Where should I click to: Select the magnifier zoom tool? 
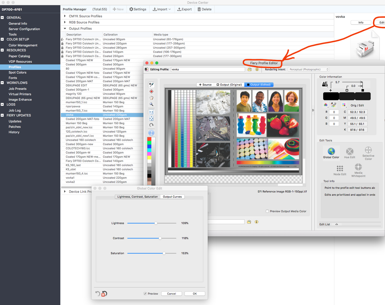pyautogui.click(x=151, y=104)
